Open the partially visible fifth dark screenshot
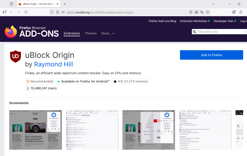Image resolution: width=247 pixels, height=156 pixels. tap(239, 130)
